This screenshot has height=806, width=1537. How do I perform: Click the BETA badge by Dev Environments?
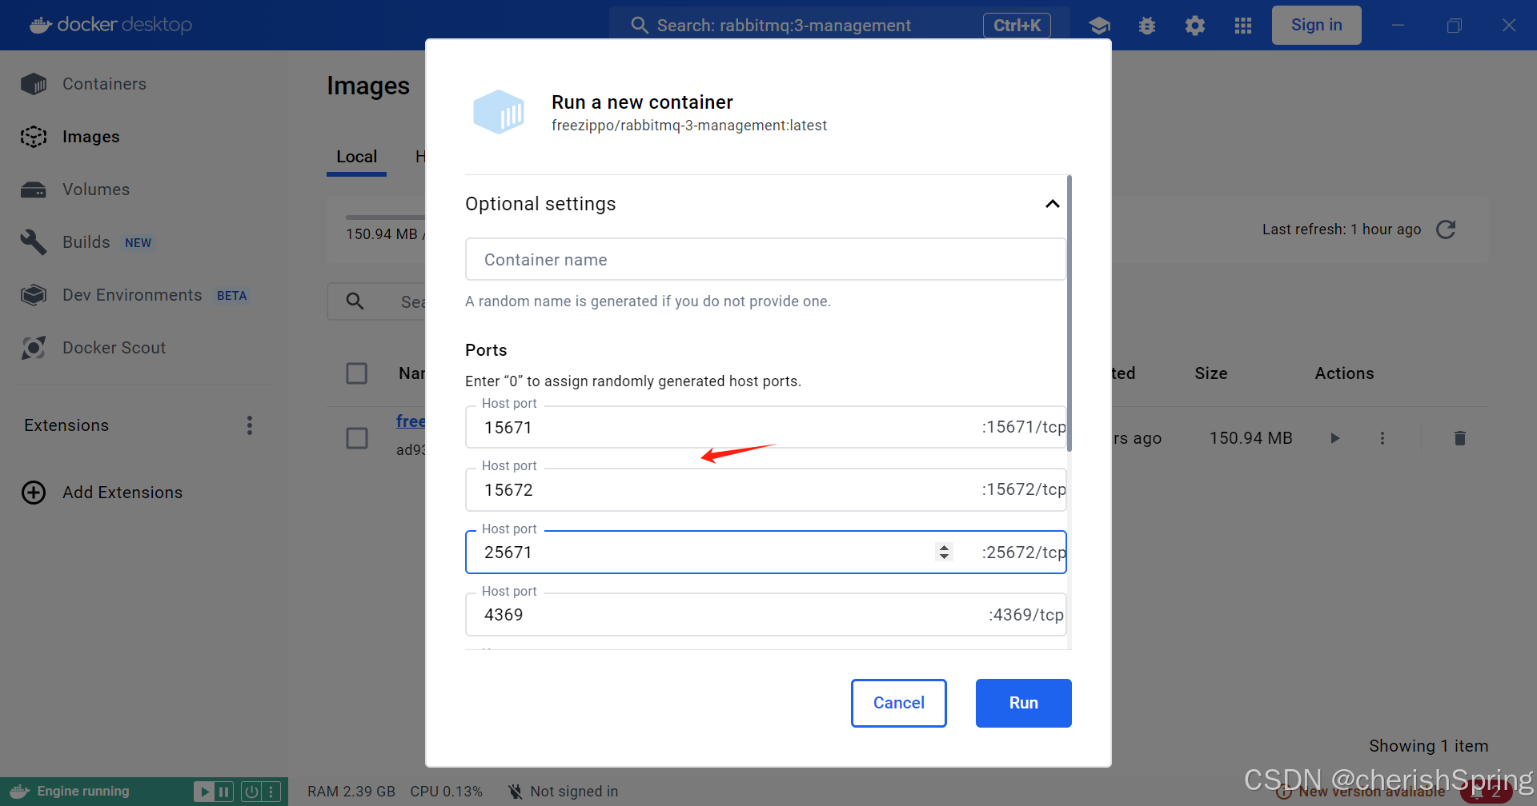231,295
